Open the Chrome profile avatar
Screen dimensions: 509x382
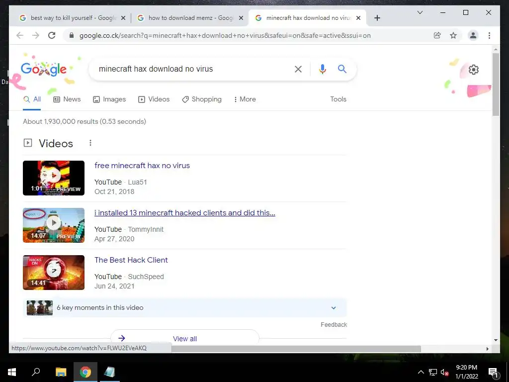473,35
